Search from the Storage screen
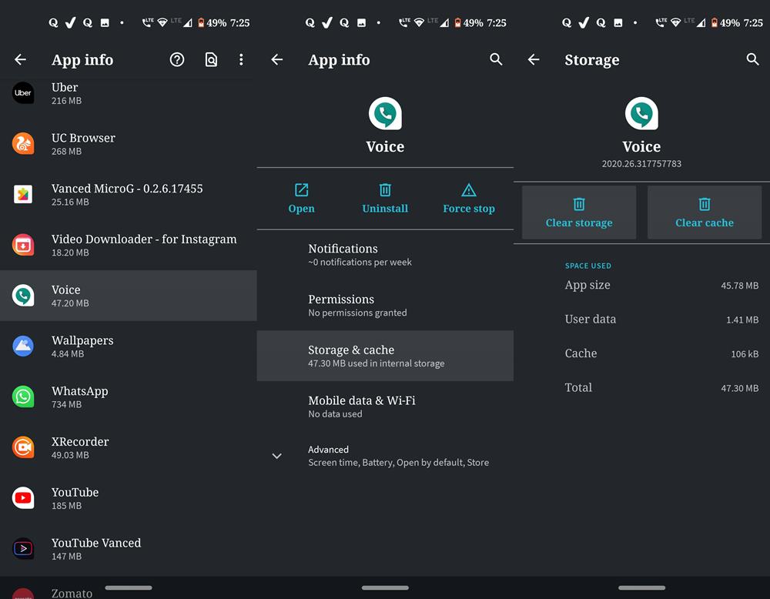The image size is (770, 599). [x=753, y=59]
